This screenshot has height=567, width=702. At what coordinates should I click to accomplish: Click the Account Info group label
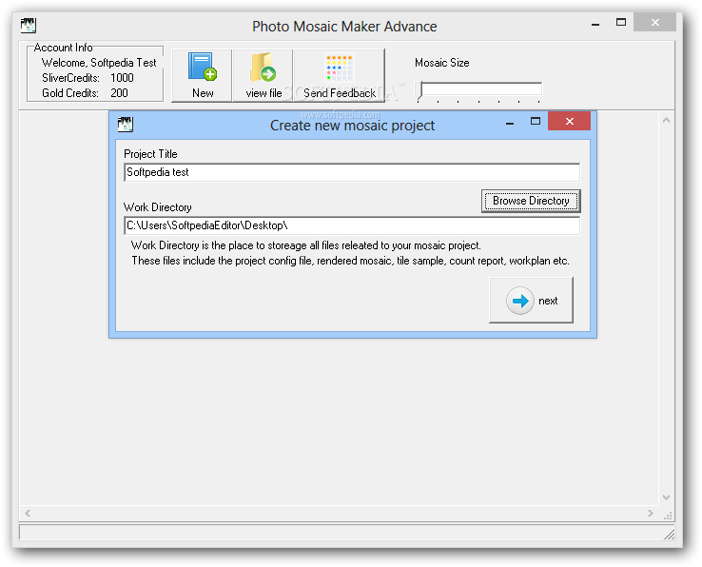point(63,48)
